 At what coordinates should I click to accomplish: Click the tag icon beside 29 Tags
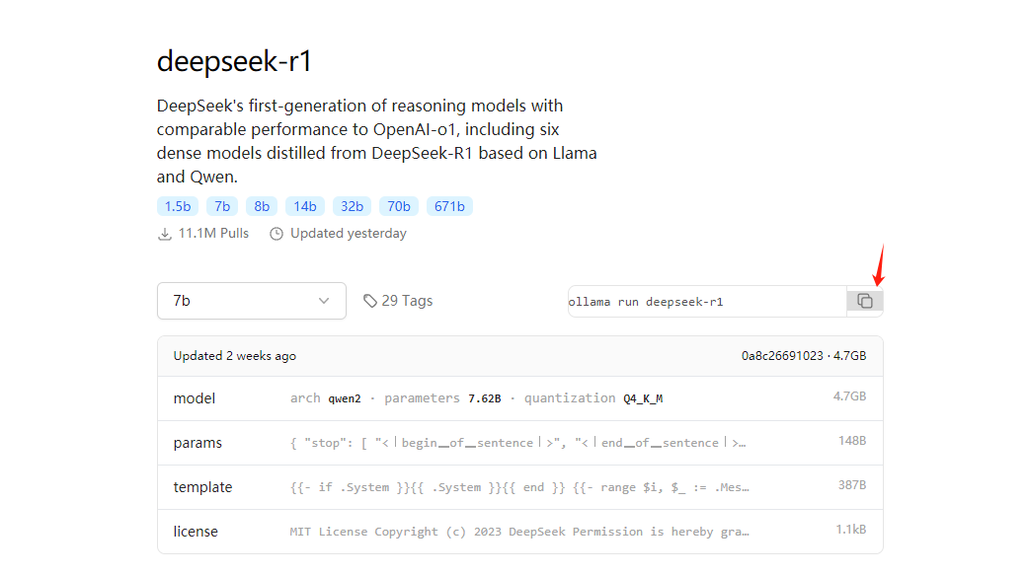370,301
